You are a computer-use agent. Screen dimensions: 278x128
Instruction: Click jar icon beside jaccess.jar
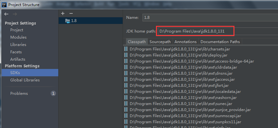tap(126, 79)
